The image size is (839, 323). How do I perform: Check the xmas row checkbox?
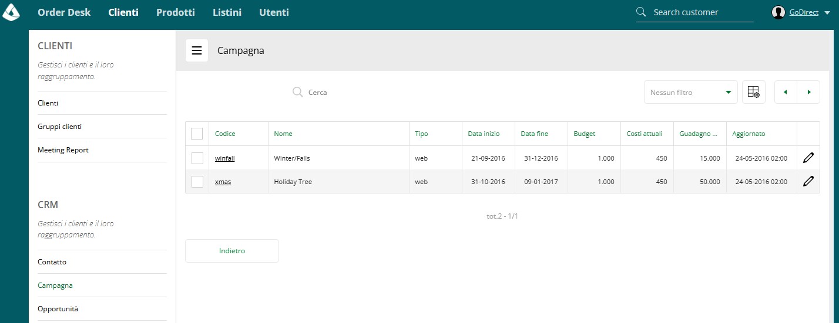click(197, 182)
